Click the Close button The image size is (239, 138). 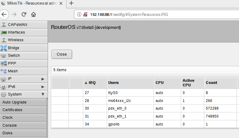tap(62, 54)
